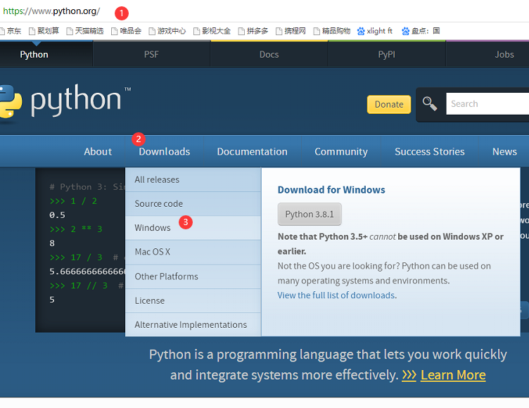
Task: Switch to the PyPI top tab
Action: (x=387, y=54)
